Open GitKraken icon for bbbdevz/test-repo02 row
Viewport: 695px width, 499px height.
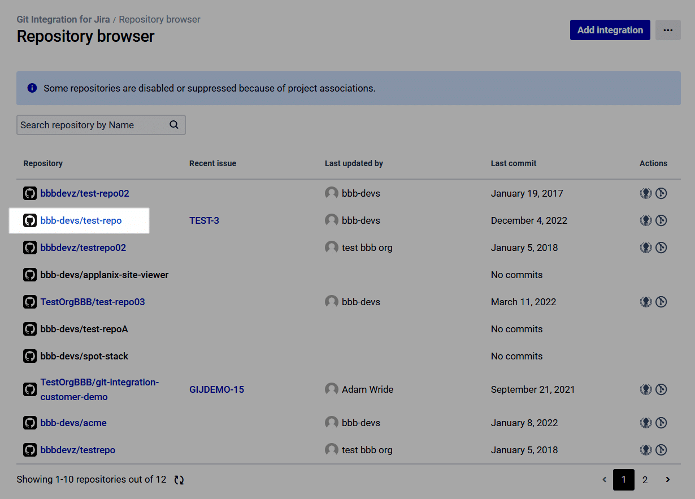point(646,193)
